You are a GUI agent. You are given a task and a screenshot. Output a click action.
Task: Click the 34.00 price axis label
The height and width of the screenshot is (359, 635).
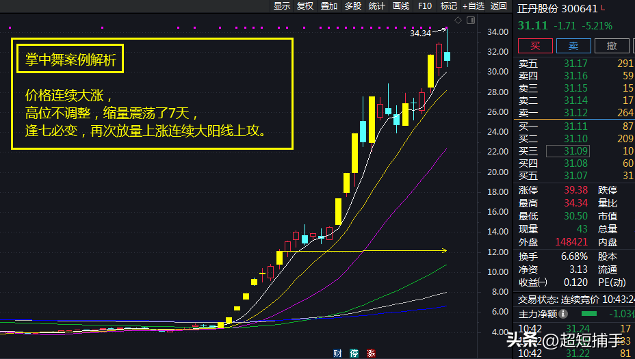(497, 32)
